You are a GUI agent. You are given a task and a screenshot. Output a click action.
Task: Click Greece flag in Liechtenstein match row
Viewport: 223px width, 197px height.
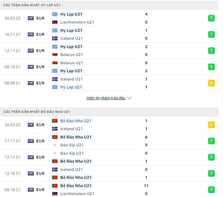click(x=55, y=14)
